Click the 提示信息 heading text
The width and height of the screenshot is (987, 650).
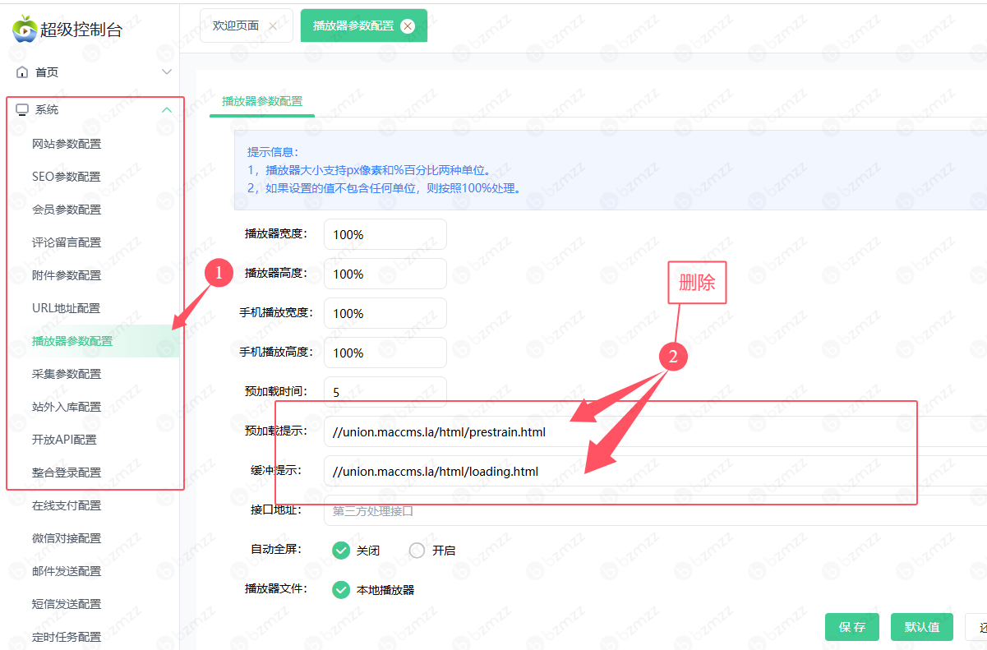point(274,152)
